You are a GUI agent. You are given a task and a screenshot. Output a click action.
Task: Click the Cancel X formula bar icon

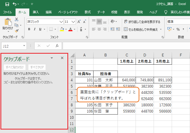click(39, 46)
